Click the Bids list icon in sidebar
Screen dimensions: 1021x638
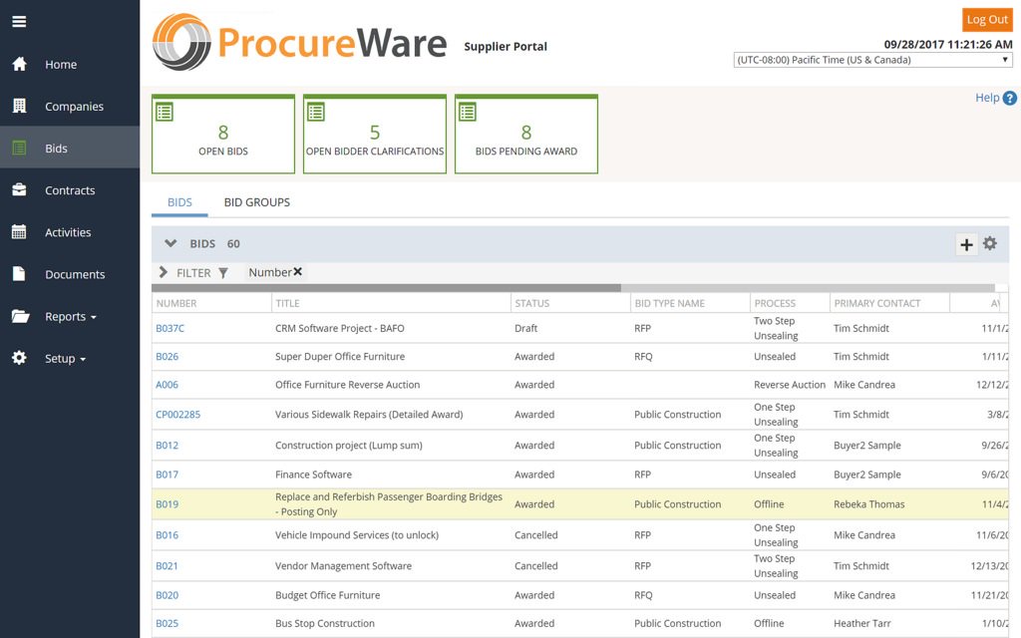[x=20, y=148]
